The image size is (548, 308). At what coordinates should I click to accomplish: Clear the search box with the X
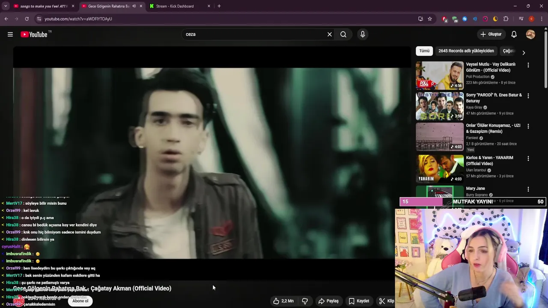[x=330, y=34]
